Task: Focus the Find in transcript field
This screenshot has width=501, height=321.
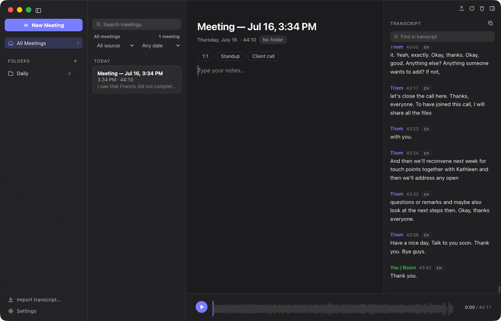Action: pos(442,37)
